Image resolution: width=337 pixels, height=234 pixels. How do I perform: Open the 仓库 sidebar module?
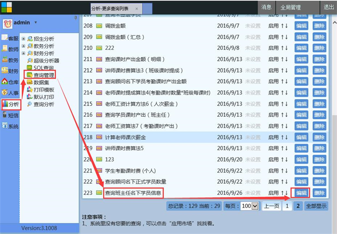[11, 82]
